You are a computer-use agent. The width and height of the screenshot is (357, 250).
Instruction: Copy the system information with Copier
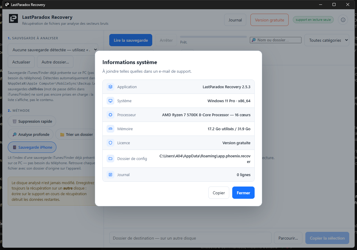point(219,193)
